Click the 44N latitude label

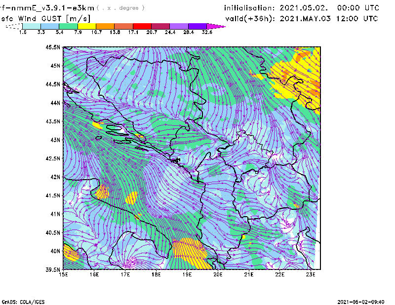point(55,103)
